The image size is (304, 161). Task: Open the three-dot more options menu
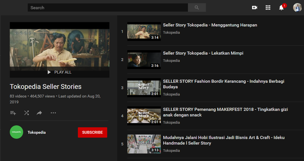[53, 113]
